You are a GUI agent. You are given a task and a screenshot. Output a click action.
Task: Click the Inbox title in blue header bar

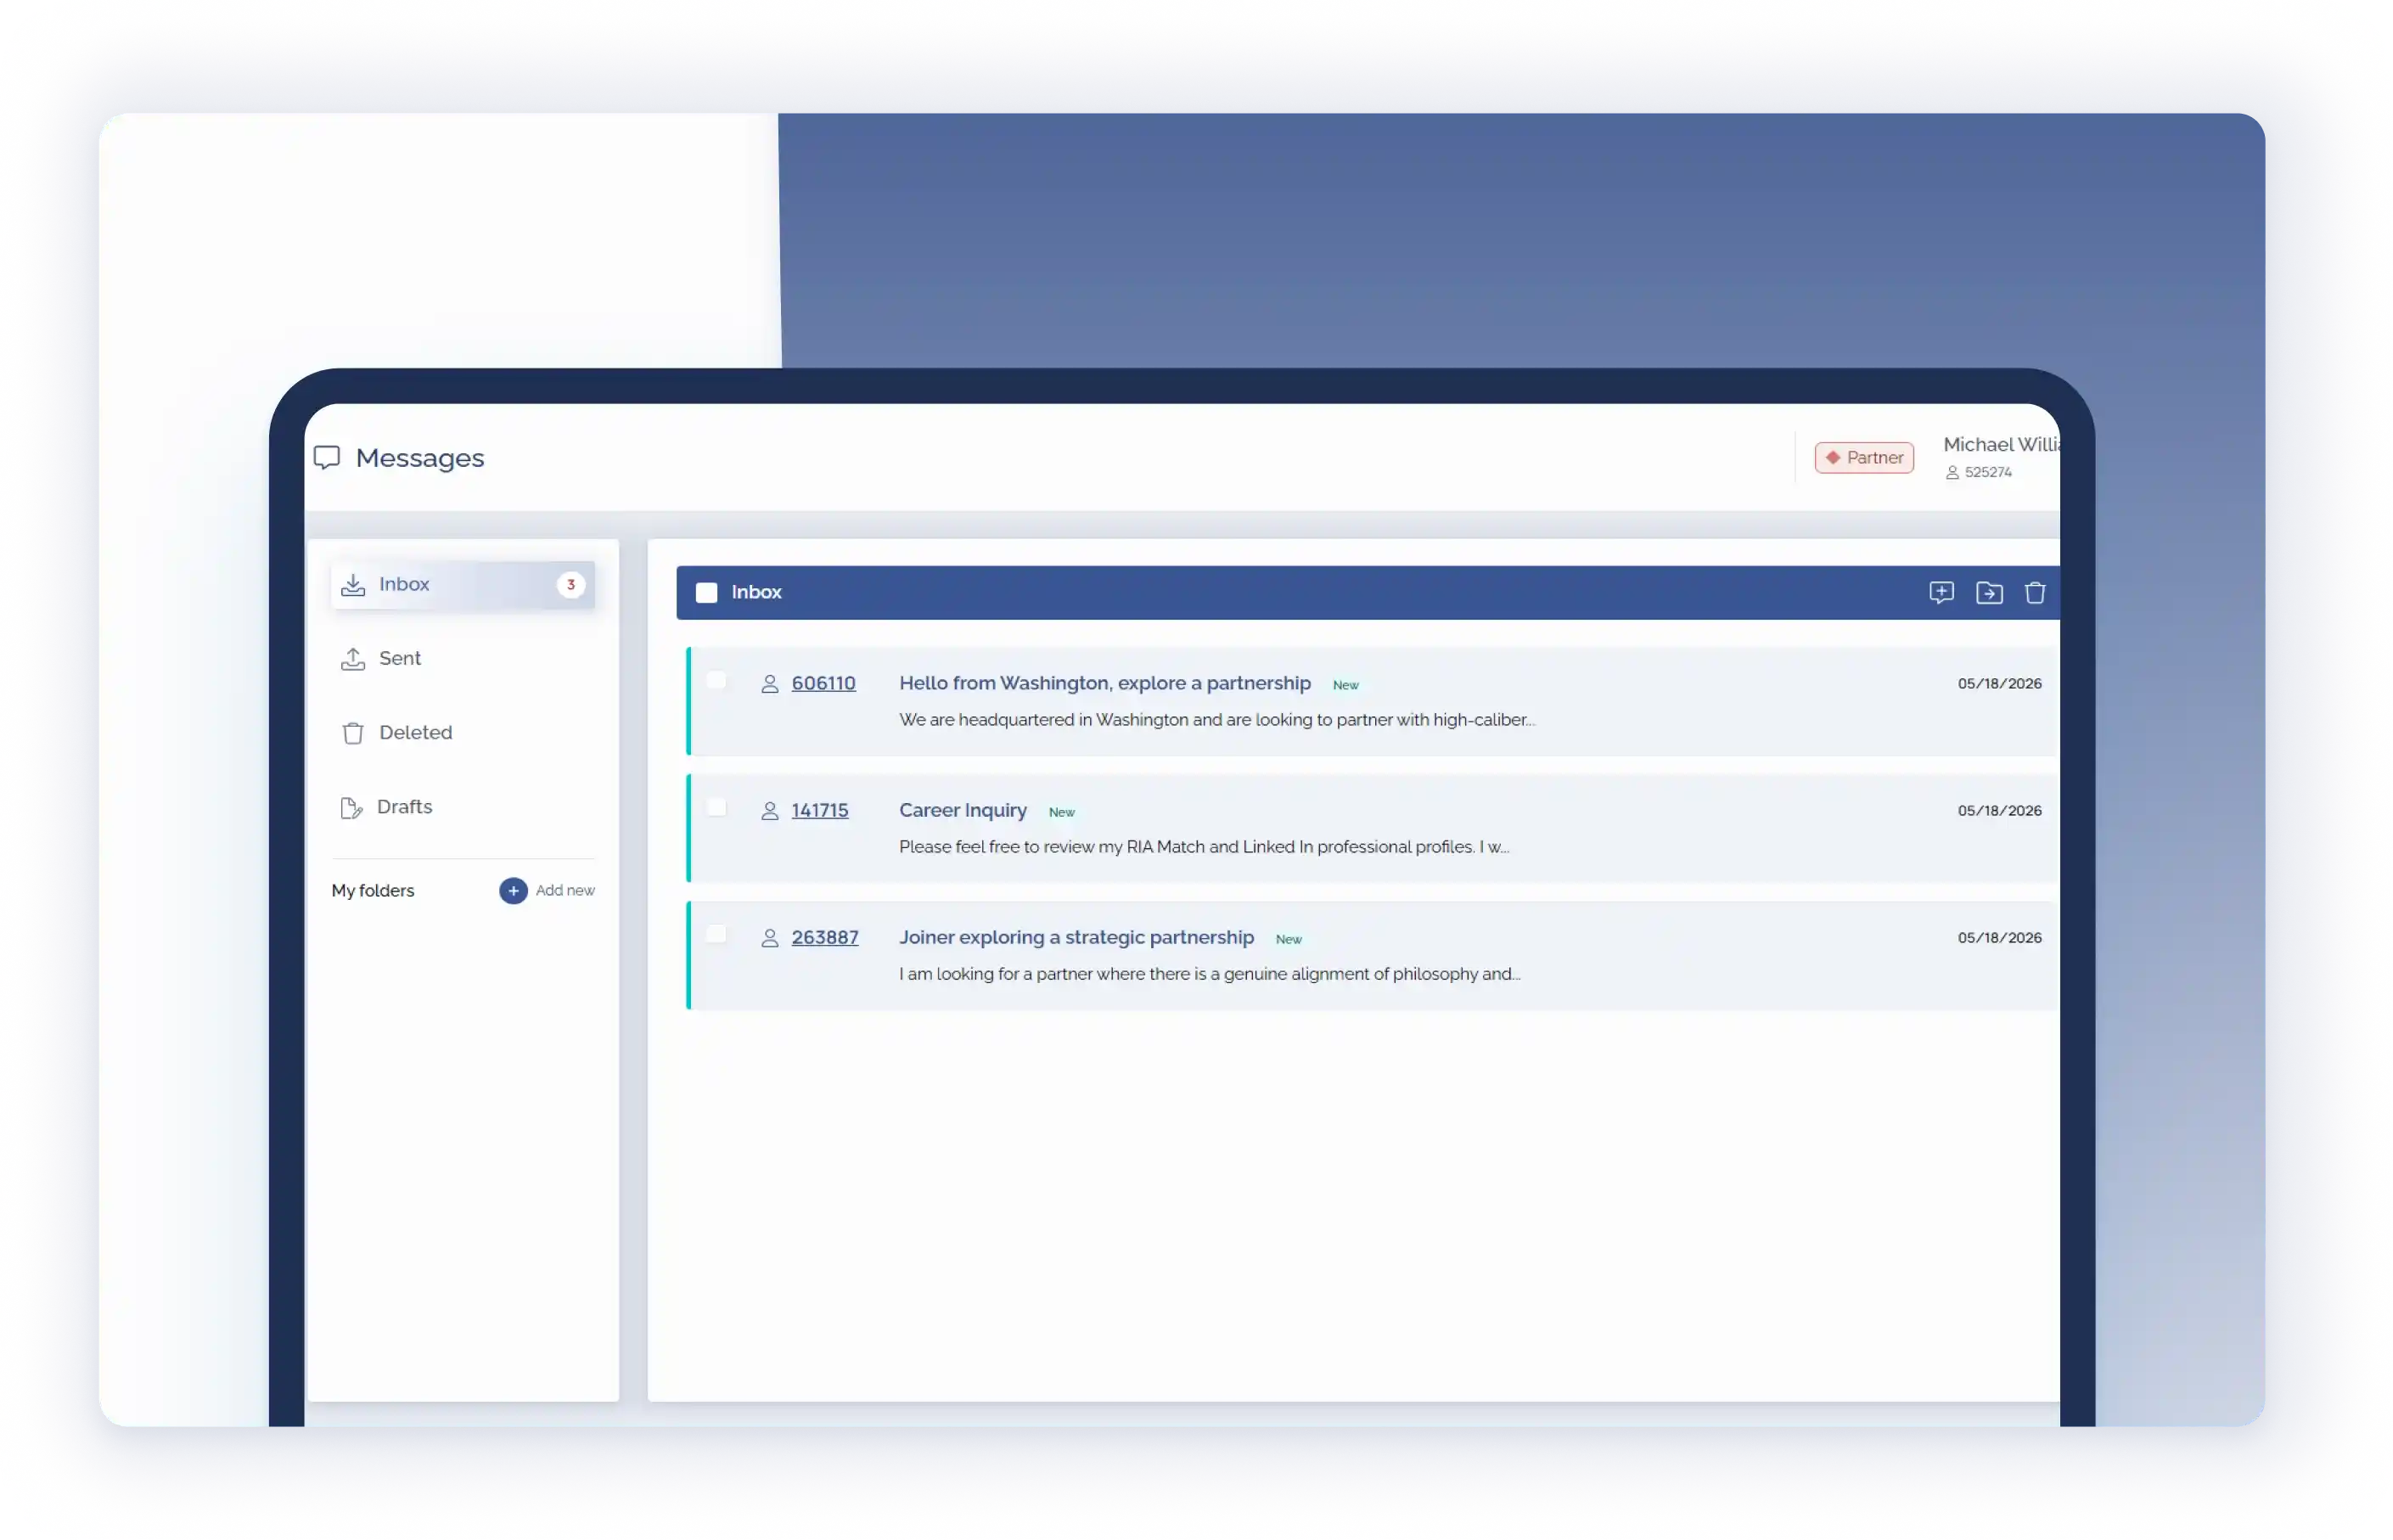(757, 593)
